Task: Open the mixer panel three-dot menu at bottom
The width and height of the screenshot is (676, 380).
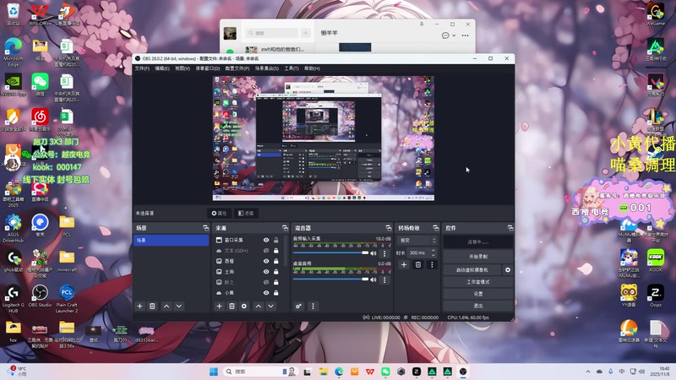Action: click(313, 306)
